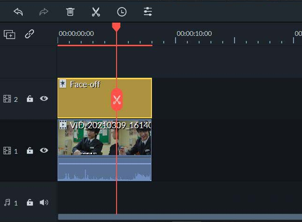This screenshot has width=302, height=222.
Task: Click the Undo arrow icon
Action: (18, 12)
